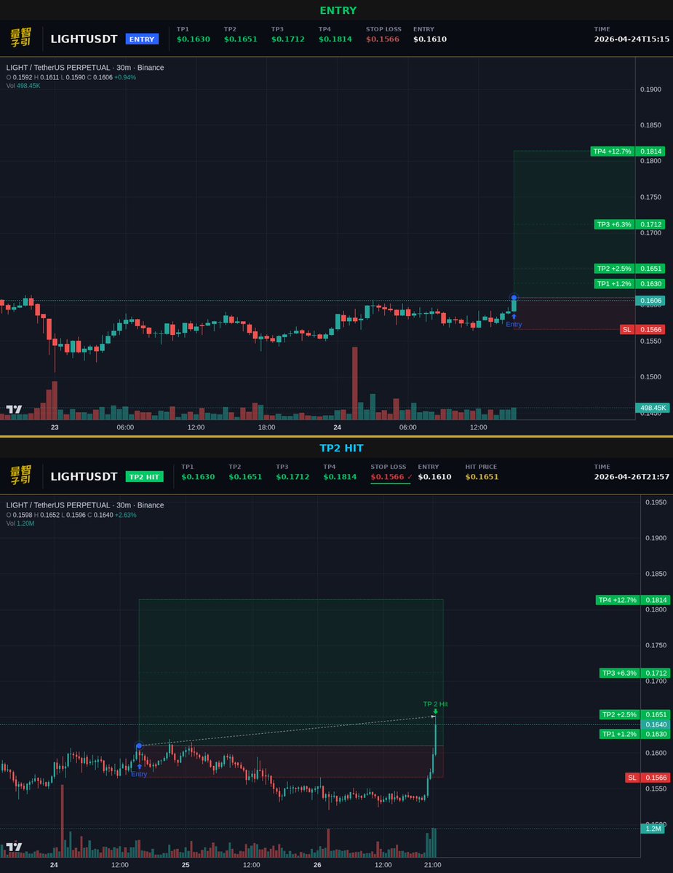Click the 21:00 label on the TP2 HIT time axis
The height and width of the screenshot is (873, 673).
point(432,865)
